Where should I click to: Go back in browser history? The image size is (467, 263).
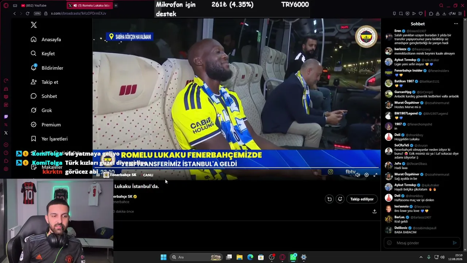15,14
